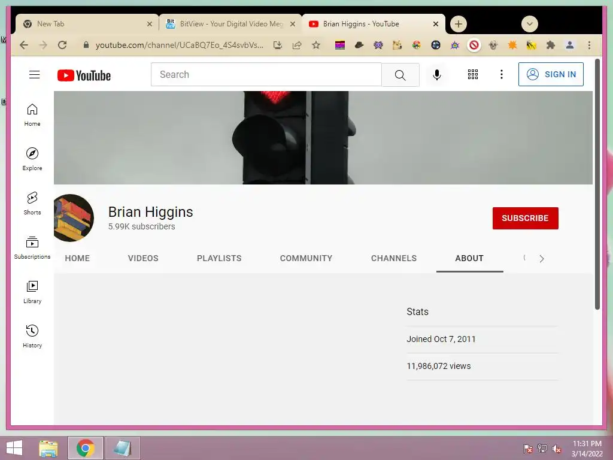
Task: Open Library in the left sidebar
Action: point(32,292)
